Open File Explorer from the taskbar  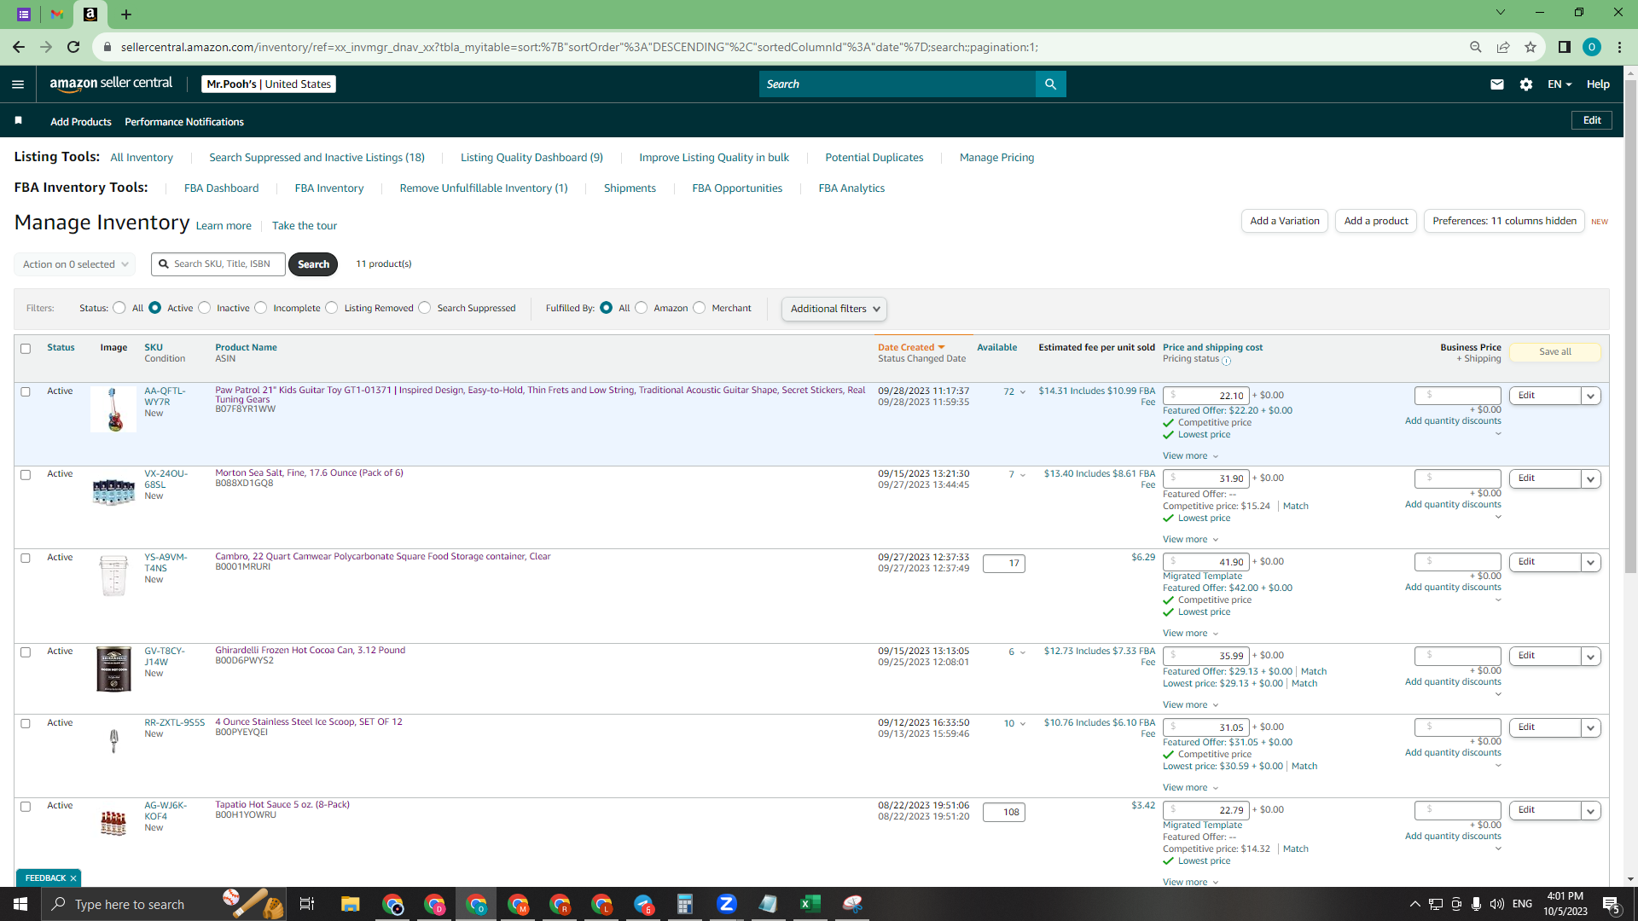tap(350, 904)
